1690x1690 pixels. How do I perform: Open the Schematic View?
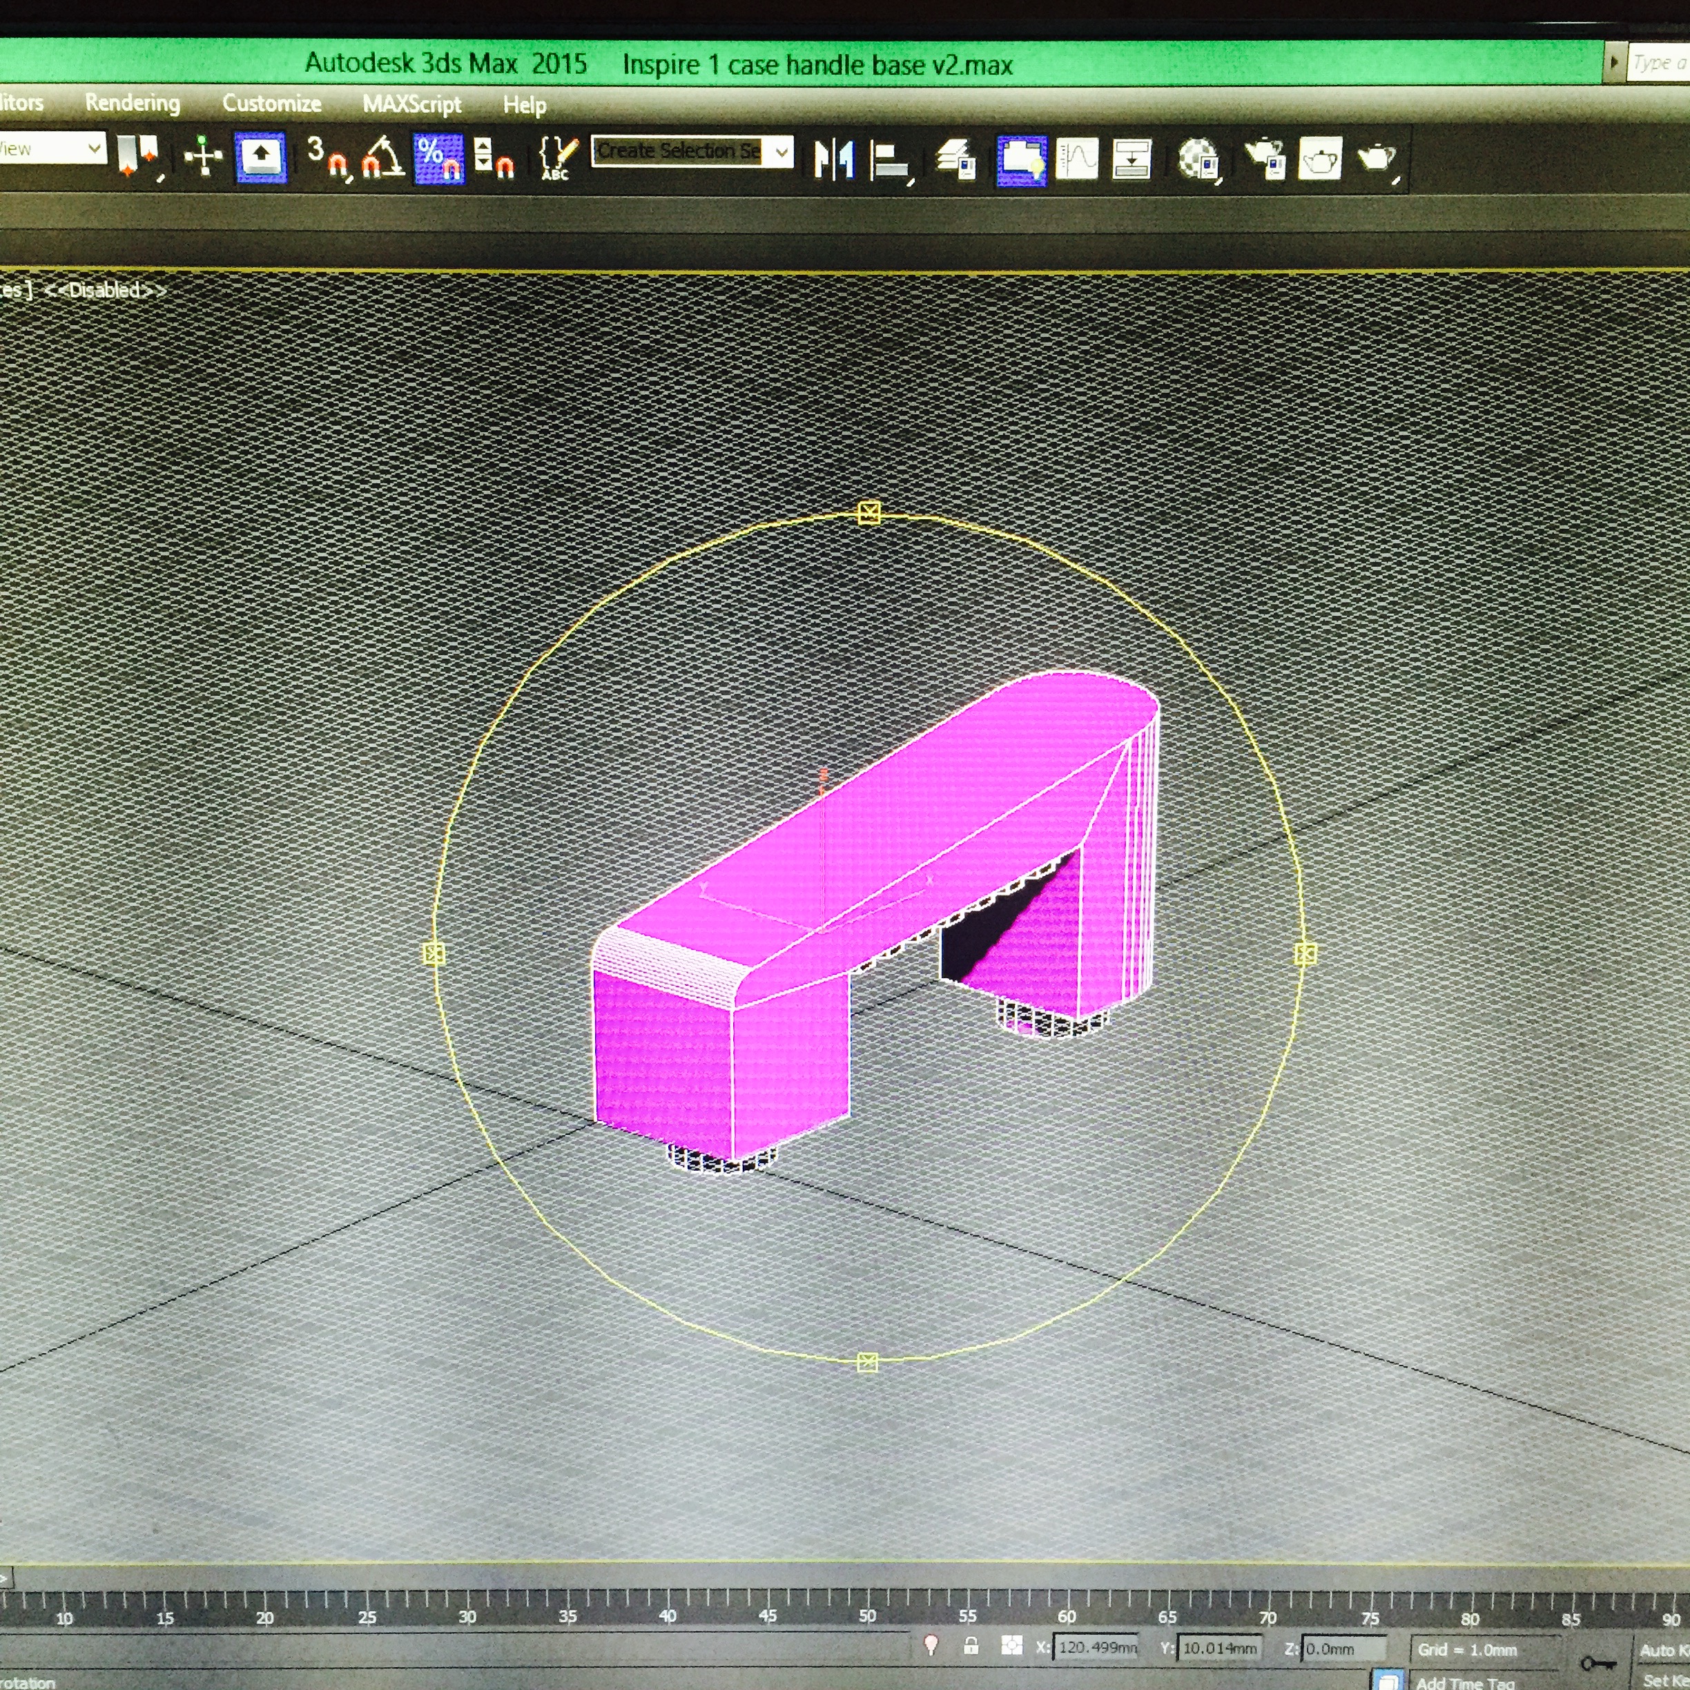pyautogui.click(x=1131, y=160)
